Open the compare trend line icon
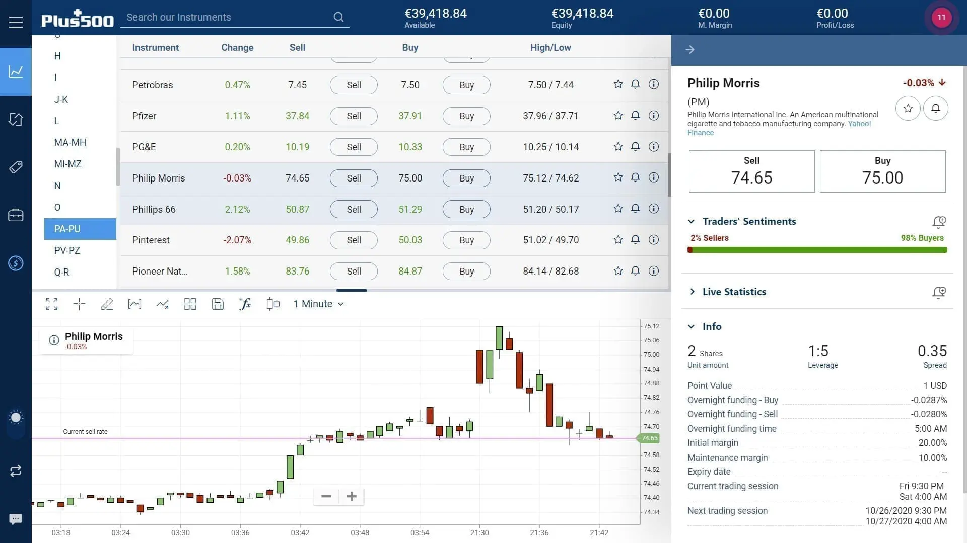 162,304
